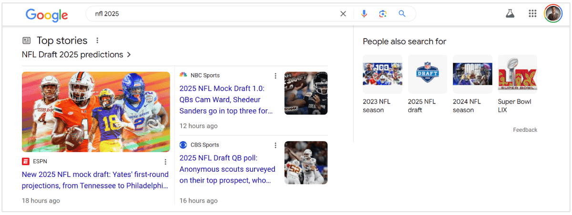Click the blue magnifier search button
Viewport: 572px width, 215px height.
click(402, 14)
